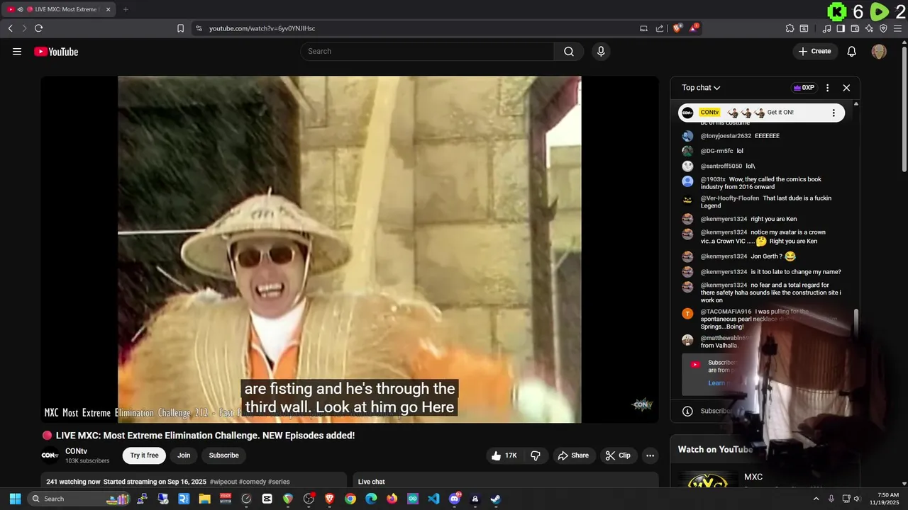Open the CONtv channel name link
This screenshot has height=510, width=908.
pos(76,451)
